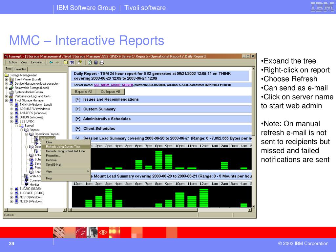
Task: Expand the Administrative Schedules section
Action: 78,119
